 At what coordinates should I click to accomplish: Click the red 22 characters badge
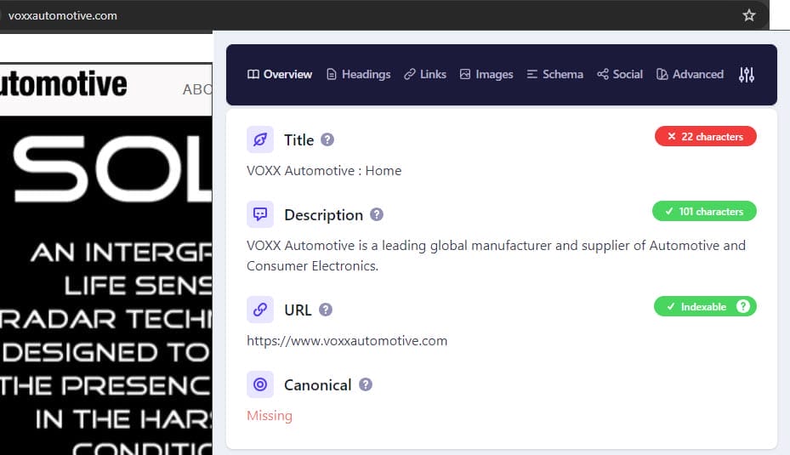[705, 136]
